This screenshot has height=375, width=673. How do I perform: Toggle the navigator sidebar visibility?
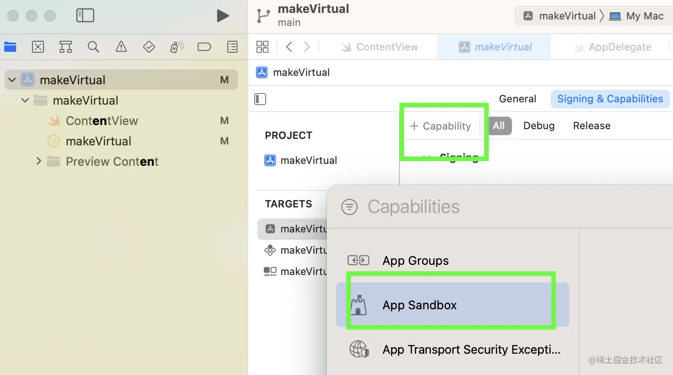pos(85,16)
